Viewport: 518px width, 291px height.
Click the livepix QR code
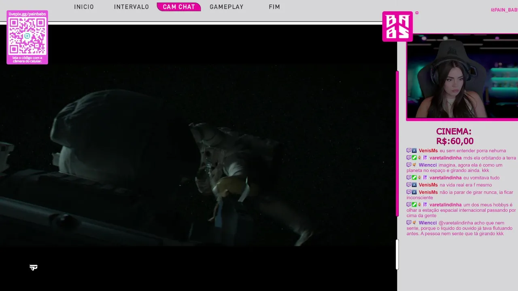(x=27, y=36)
